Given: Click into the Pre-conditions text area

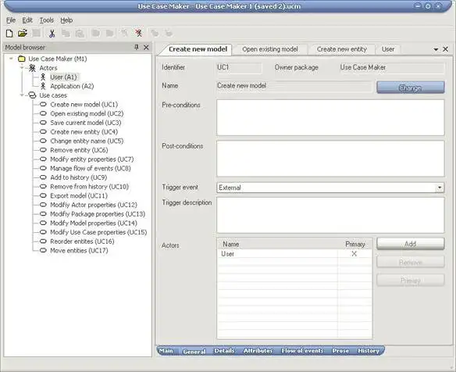Looking at the screenshot, I should point(330,117).
